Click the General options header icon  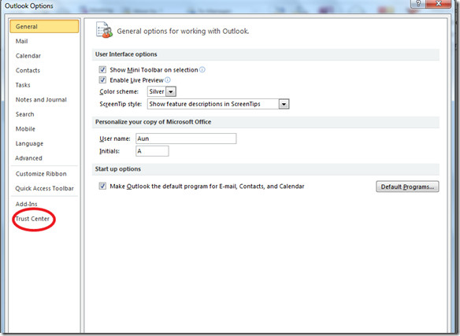(104, 30)
